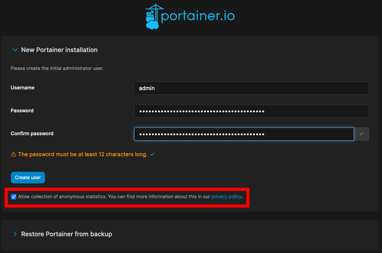This screenshot has width=382, height=253.
Task: Click into the Password field
Action: click(251, 111)
